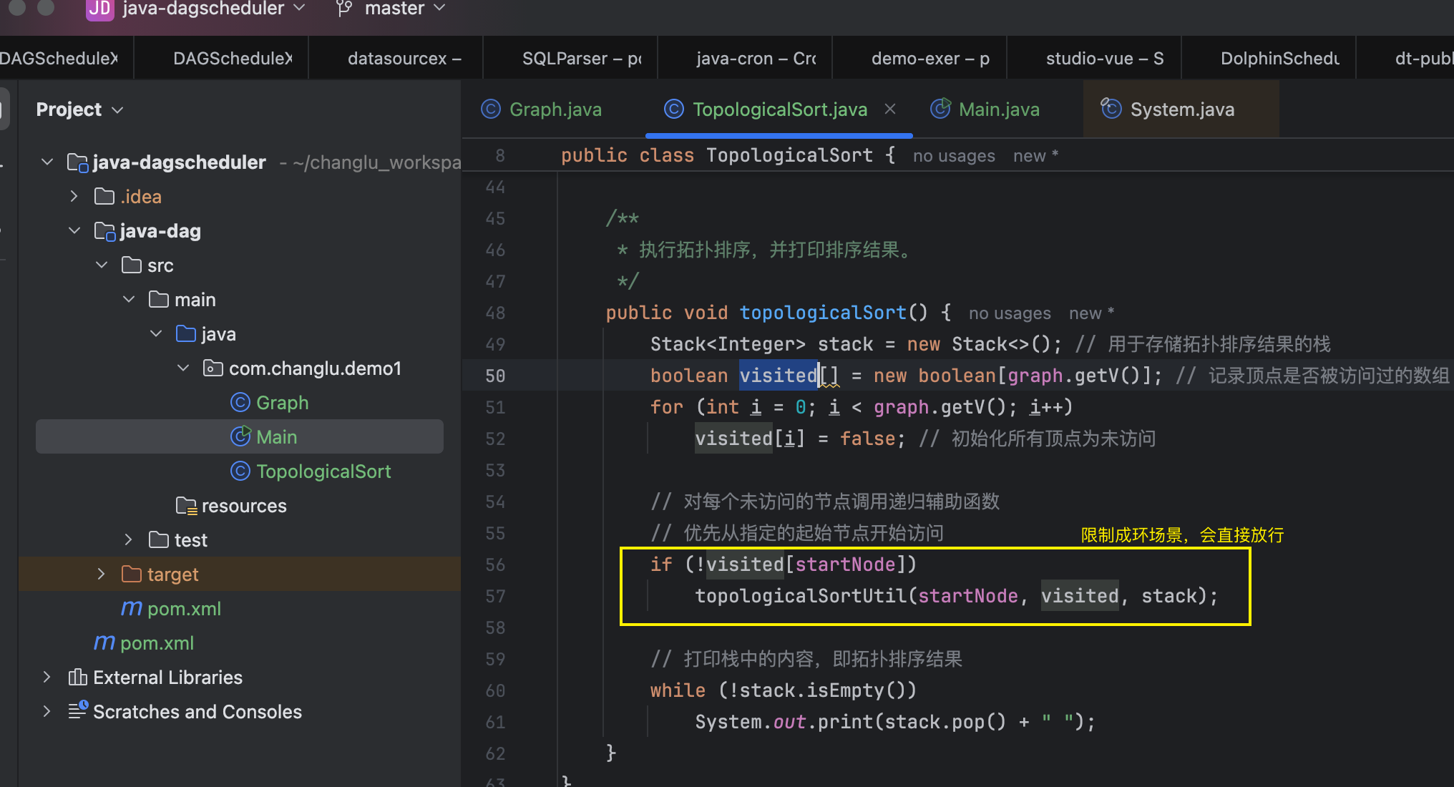Expand the test folder
1454x787 pixels.
[129, 540]
